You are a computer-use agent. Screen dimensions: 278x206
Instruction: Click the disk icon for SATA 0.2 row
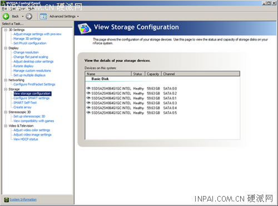[x=88, y=93]
